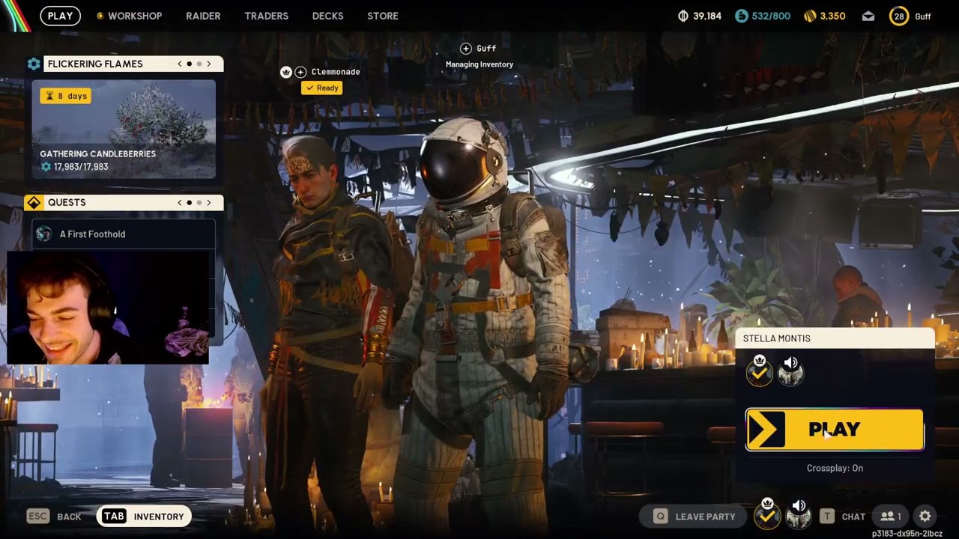The image size is (959, 539).
Task: Click the speaker avatar in the bottom bar
Action: pyautogui.click(x=799, y=514)
